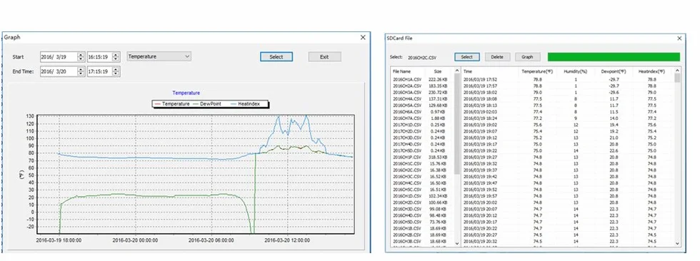Close the Graph window
The height and width of the screenshot is (261, 700).
(363, 37)
